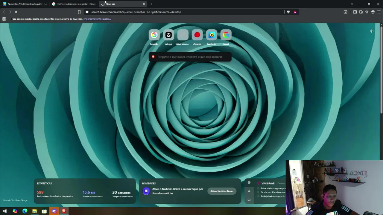Open the Gmail shortcut tile

point(226,35)
